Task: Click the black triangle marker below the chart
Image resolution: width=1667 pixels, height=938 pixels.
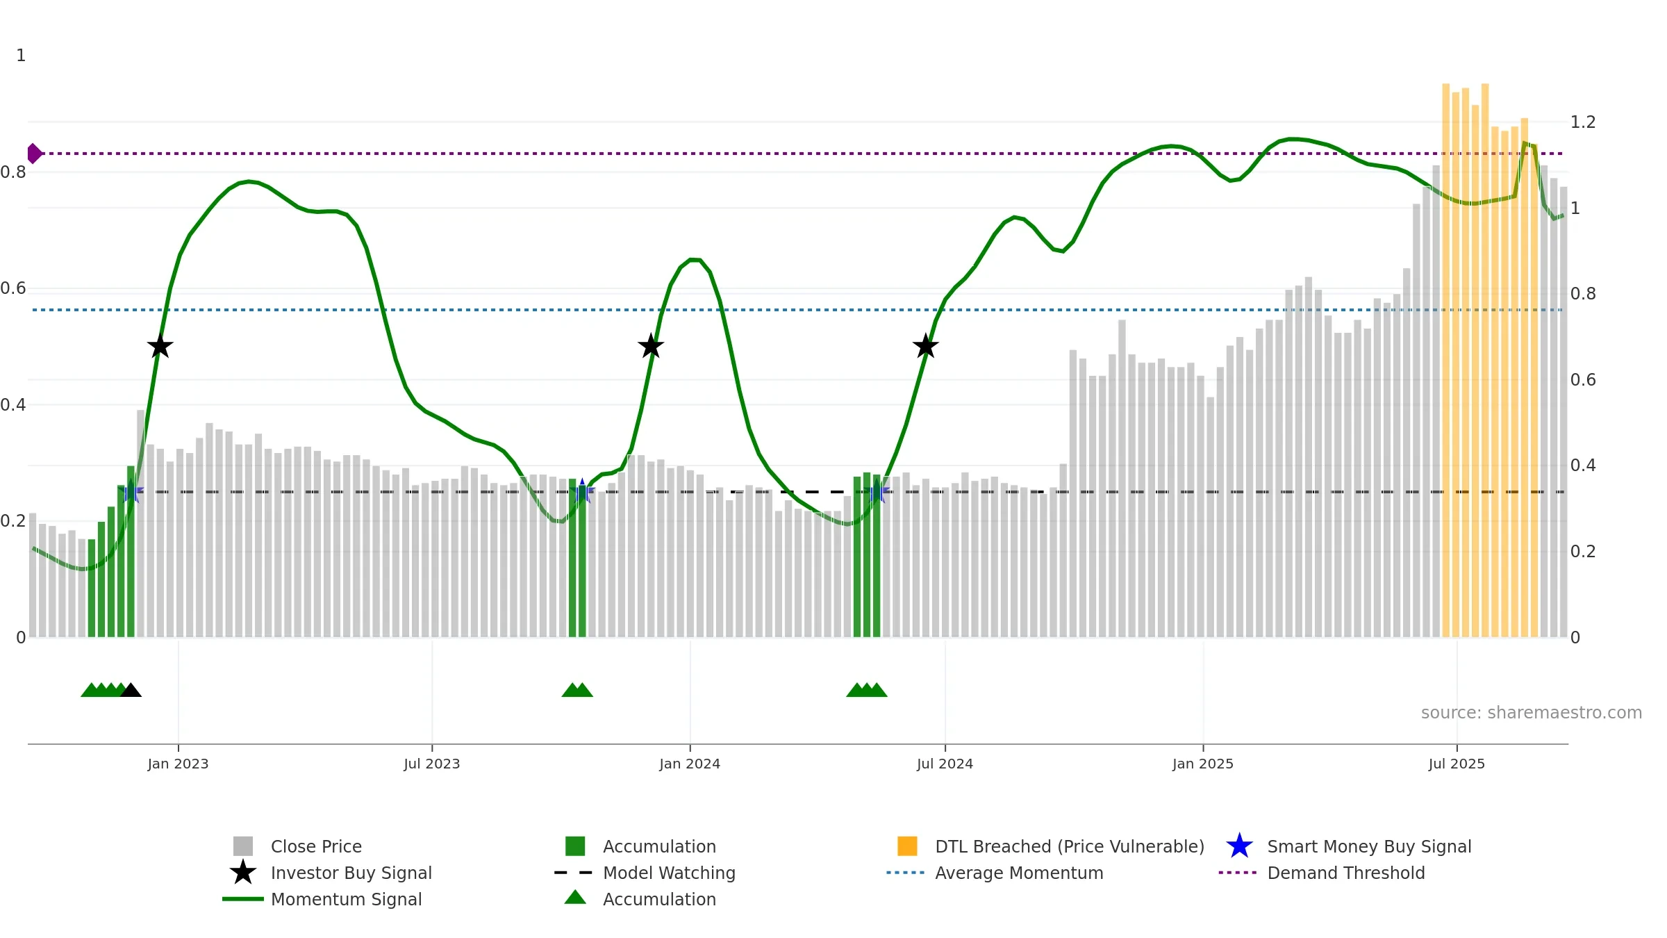Action: pos(131,690)
